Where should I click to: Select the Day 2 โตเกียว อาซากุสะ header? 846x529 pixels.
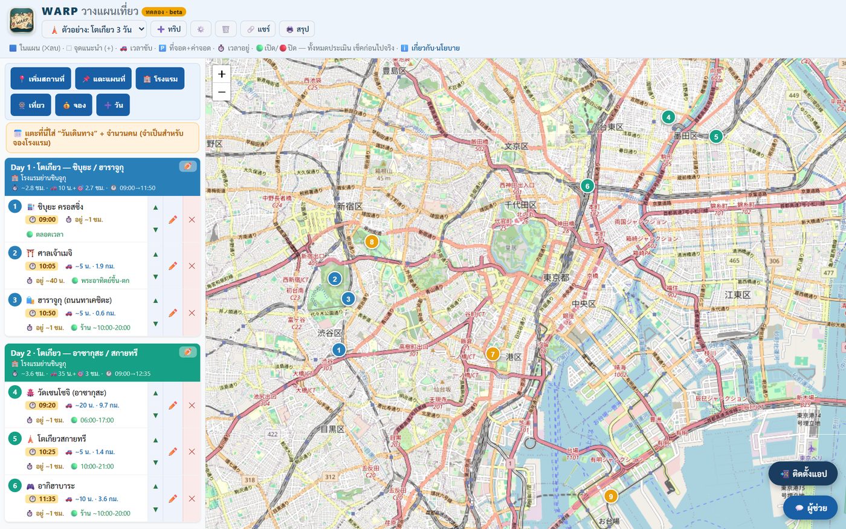[102, 363]
